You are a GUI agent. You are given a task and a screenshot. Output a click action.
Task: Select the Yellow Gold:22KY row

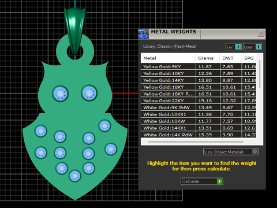point(199,101)
